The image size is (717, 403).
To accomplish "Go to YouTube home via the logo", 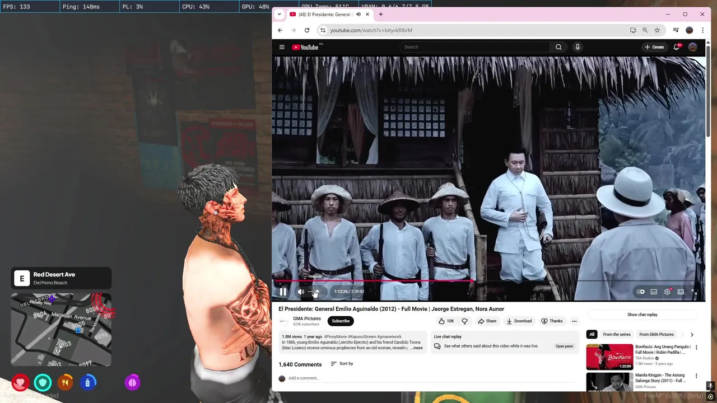I will (305, 47).
